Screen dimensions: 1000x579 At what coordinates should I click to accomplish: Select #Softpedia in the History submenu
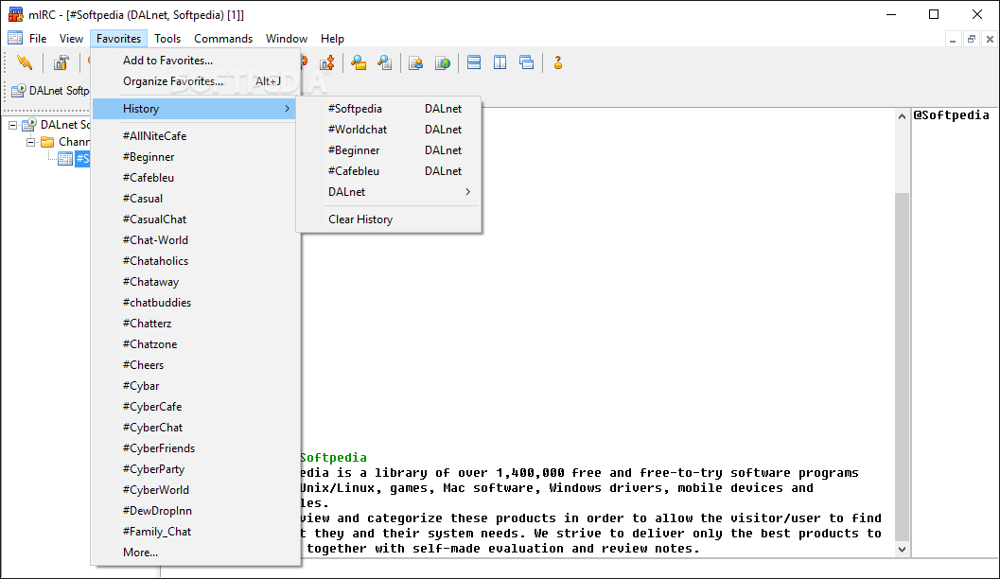click(x=389, y=109)
